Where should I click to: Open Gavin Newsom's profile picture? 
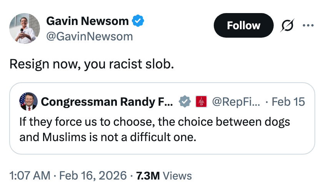pos(24,28)
